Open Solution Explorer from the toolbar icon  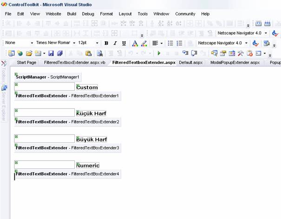point(214,53)
